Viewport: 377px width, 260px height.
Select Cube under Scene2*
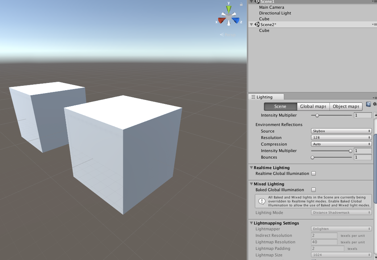[264, 30]
